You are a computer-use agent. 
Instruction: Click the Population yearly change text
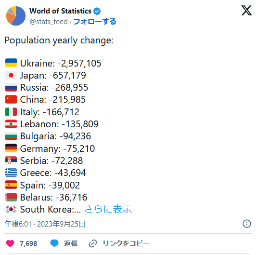[59, 40]
